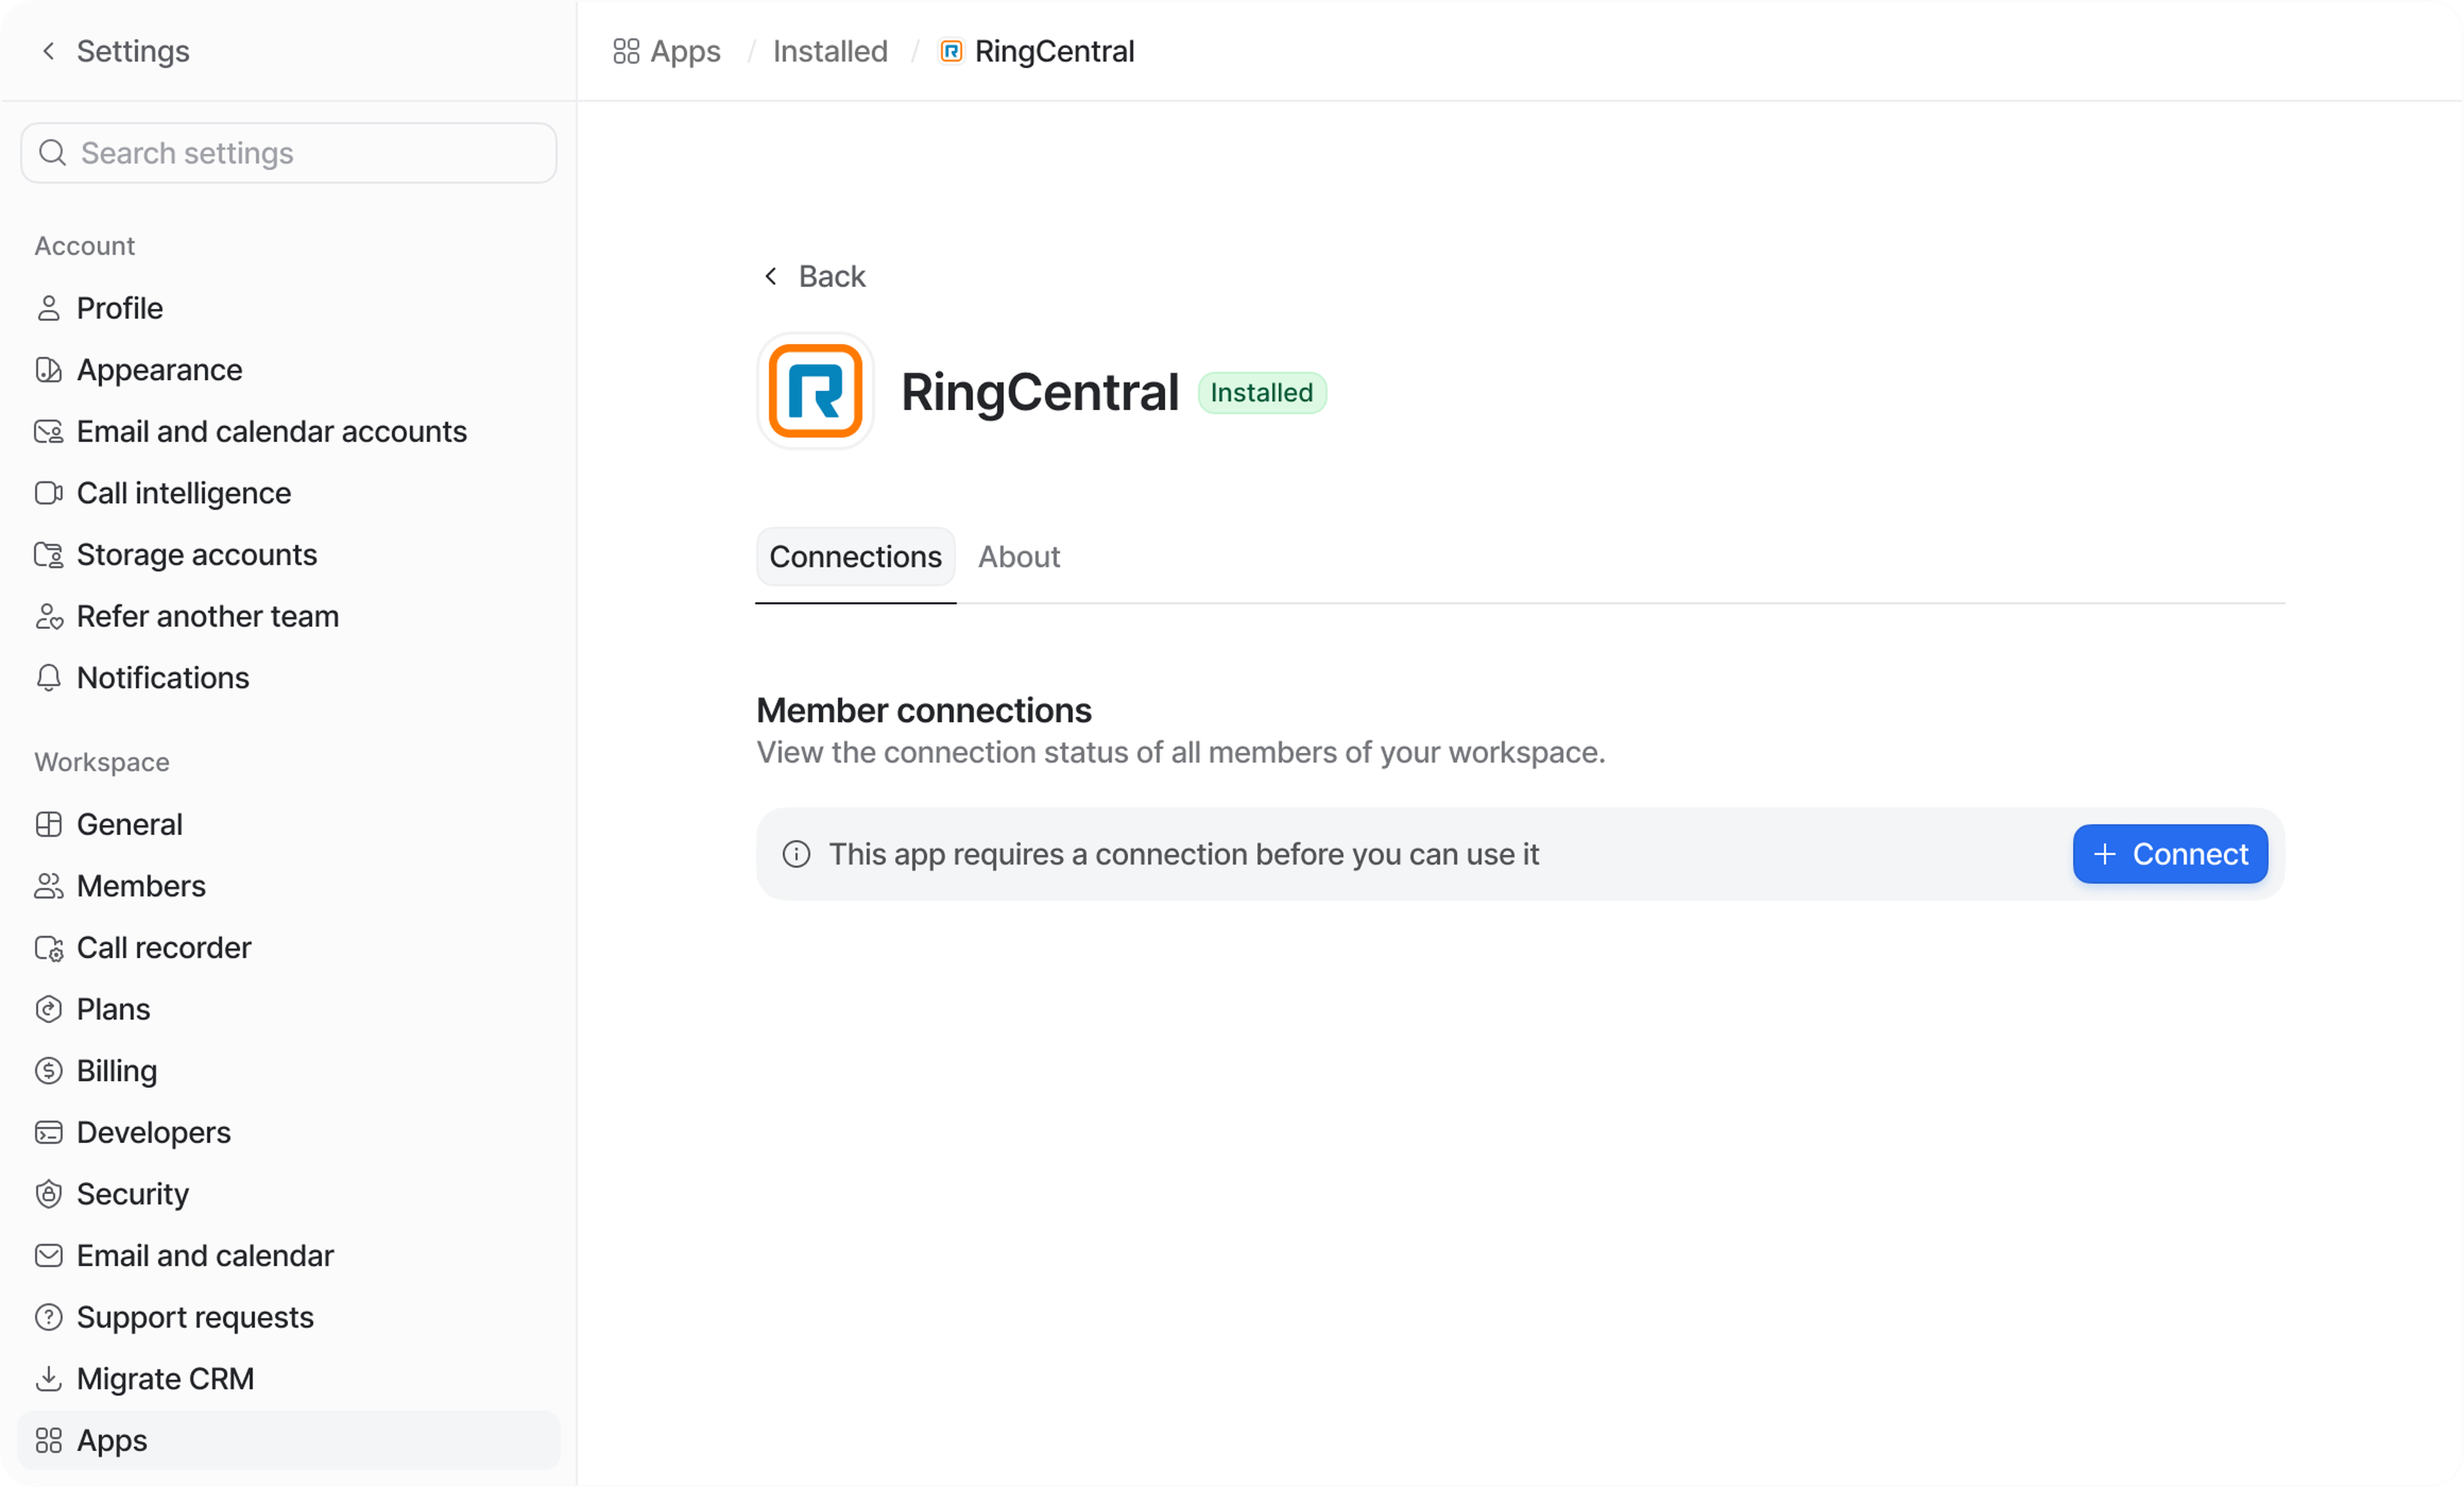Click the Call intelligence camera icon
Image resolution: width=2464 pixels, height=1487 pixels.
pos(48,493)
